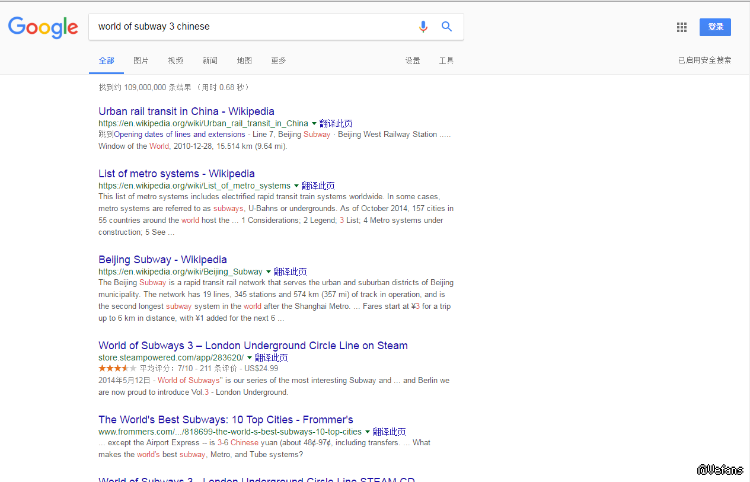This screenshot has width=750, height=482.
Task: Switch to the 图片 images tab
Action: 141,60
